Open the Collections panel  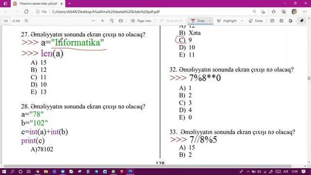284,12
